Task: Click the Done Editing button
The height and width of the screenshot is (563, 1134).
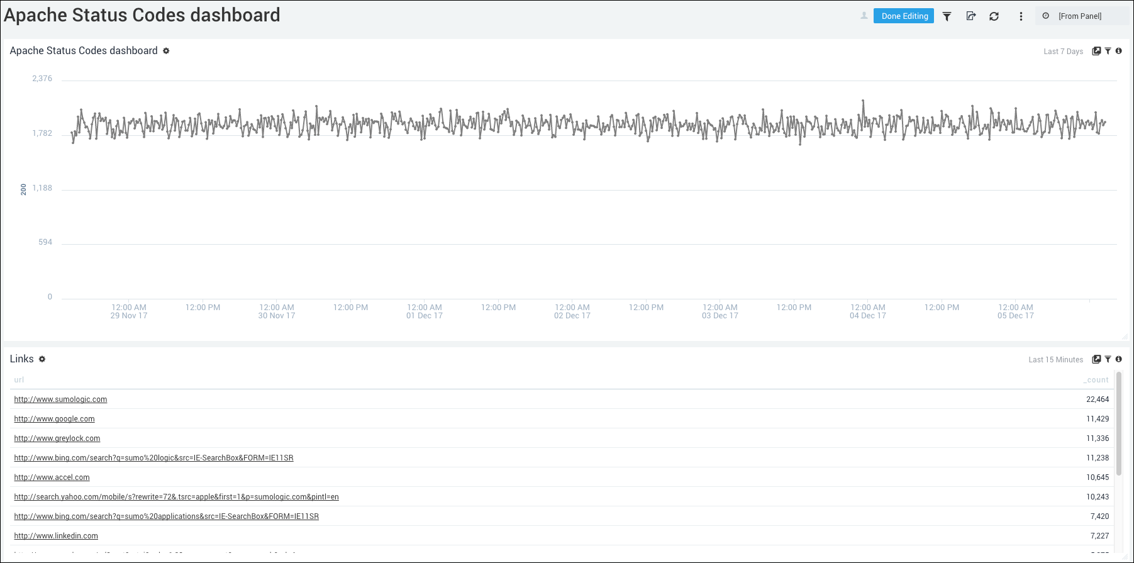Action: [x=904, y=16]
